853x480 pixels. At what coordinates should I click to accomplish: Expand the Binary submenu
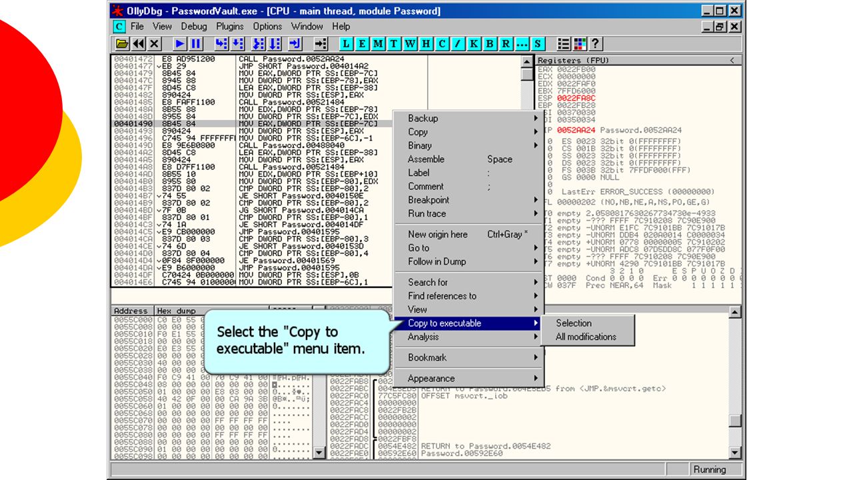pyautogui.click(x=469, y=145)
